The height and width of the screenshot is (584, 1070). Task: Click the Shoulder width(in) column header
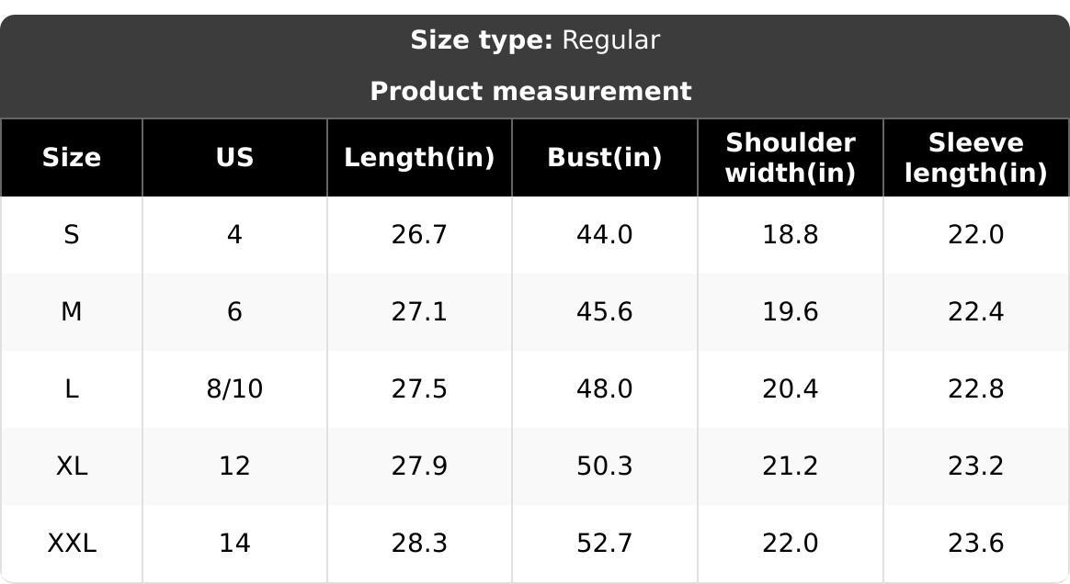click(791, 158)
